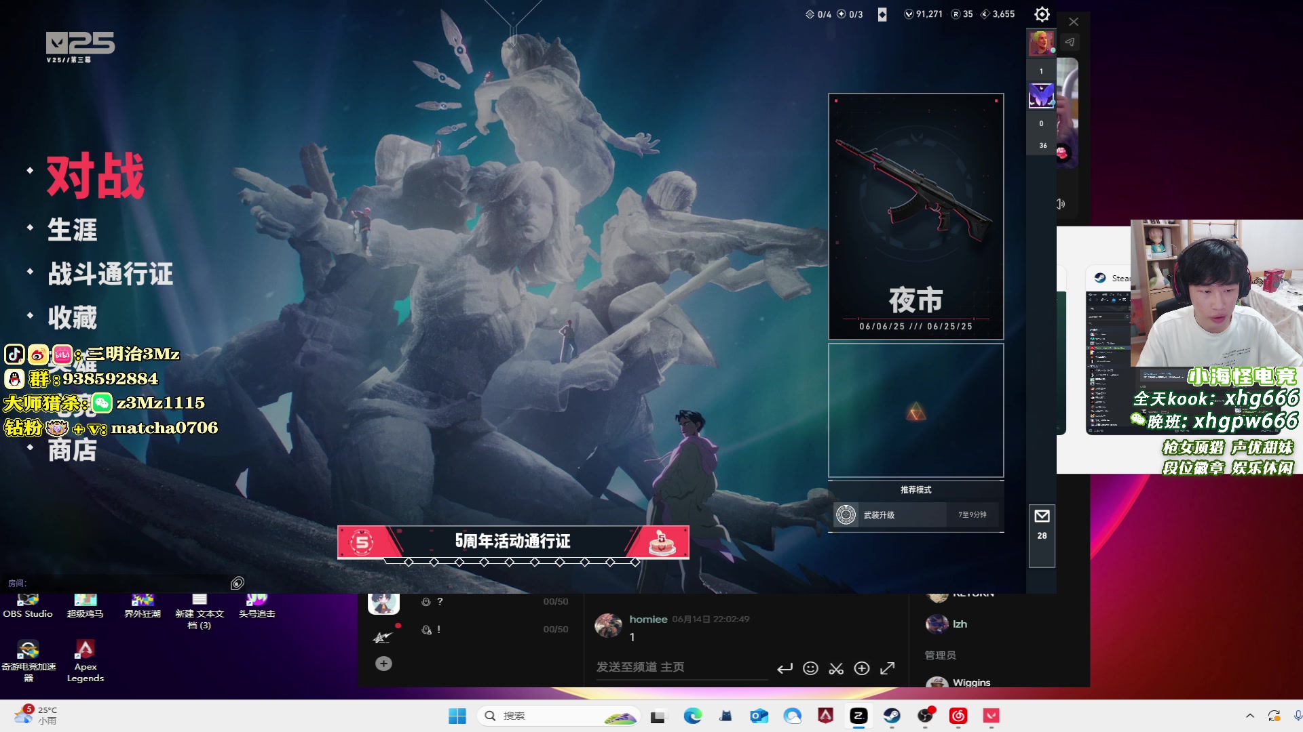Image resolution: width=1303 pixels, height=732 pixels.
Task: Click the paper plane send icon
Action: pos(1070,42)
